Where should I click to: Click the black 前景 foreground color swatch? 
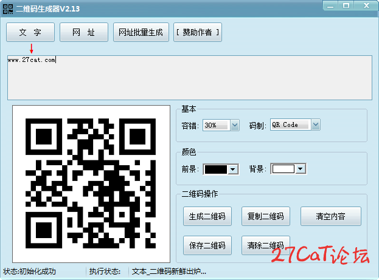216,169
